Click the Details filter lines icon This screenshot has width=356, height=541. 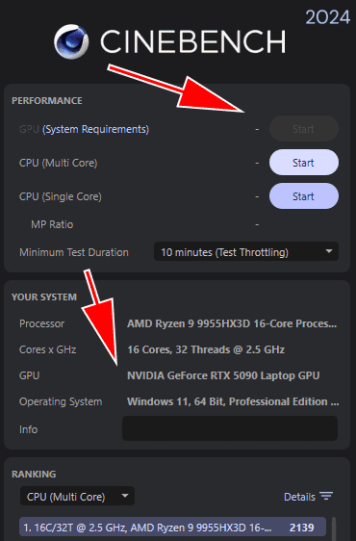tap(326, 496)
